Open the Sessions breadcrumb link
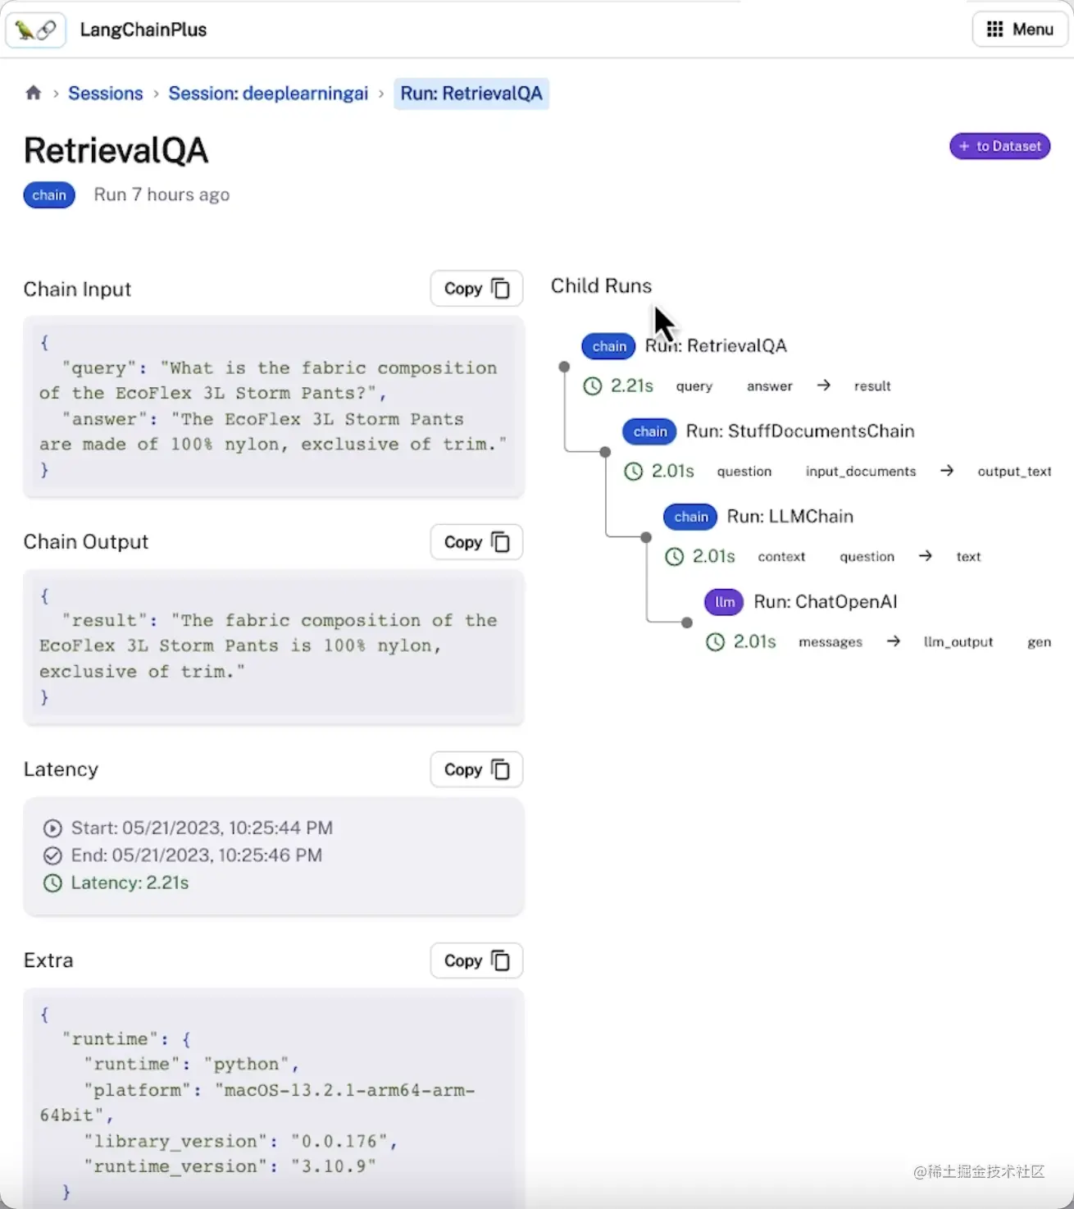Screen dimensions: 1074x1209 [x=106, y=94]
